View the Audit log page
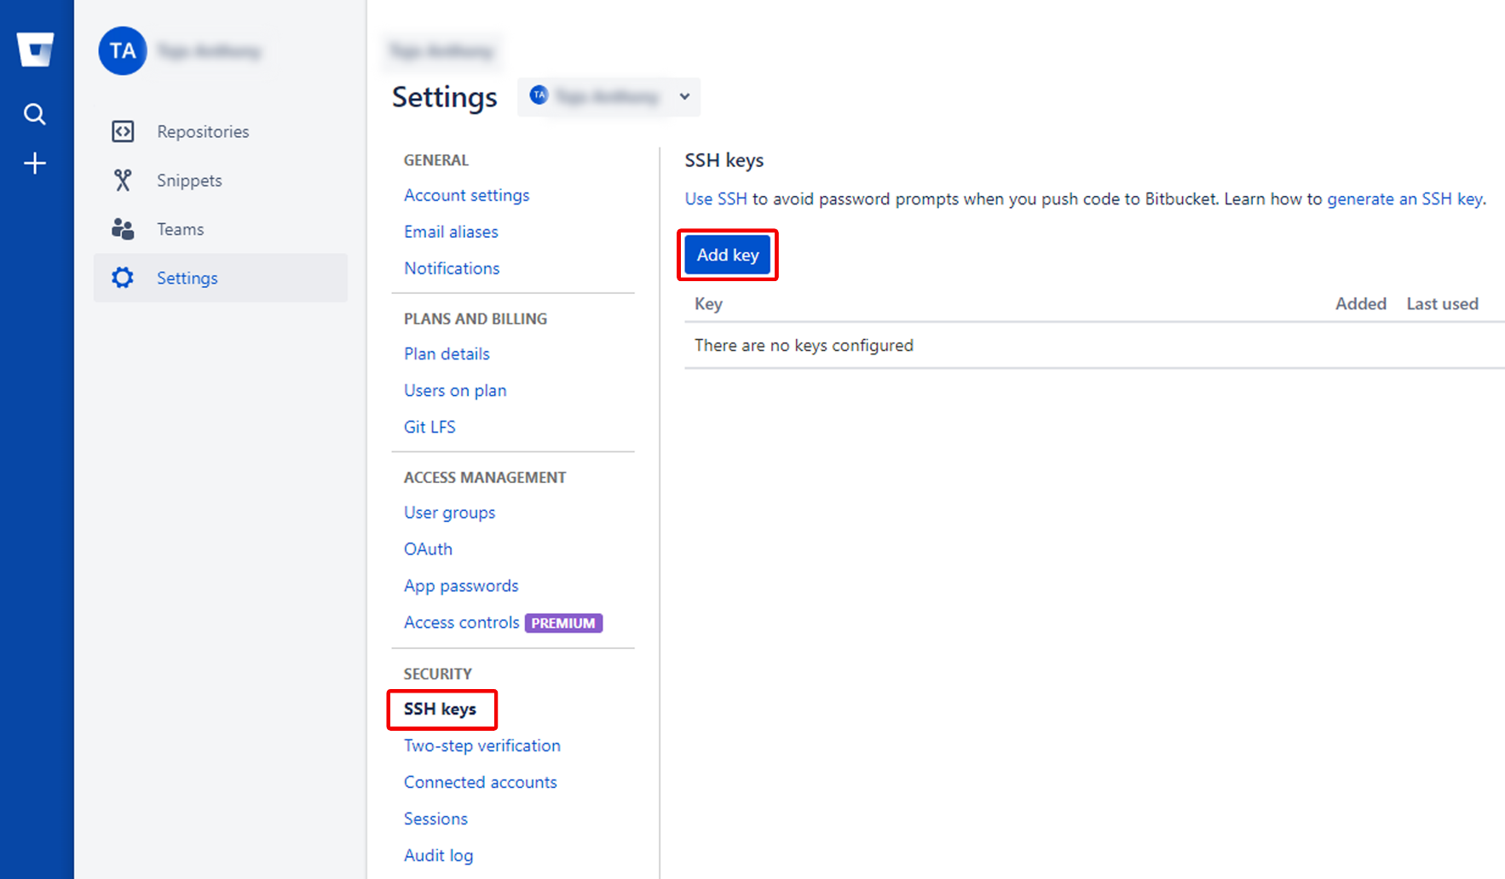 coord(438,856)
